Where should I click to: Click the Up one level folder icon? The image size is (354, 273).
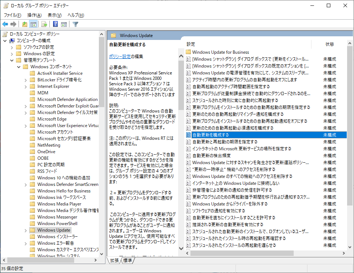(25, 24)
